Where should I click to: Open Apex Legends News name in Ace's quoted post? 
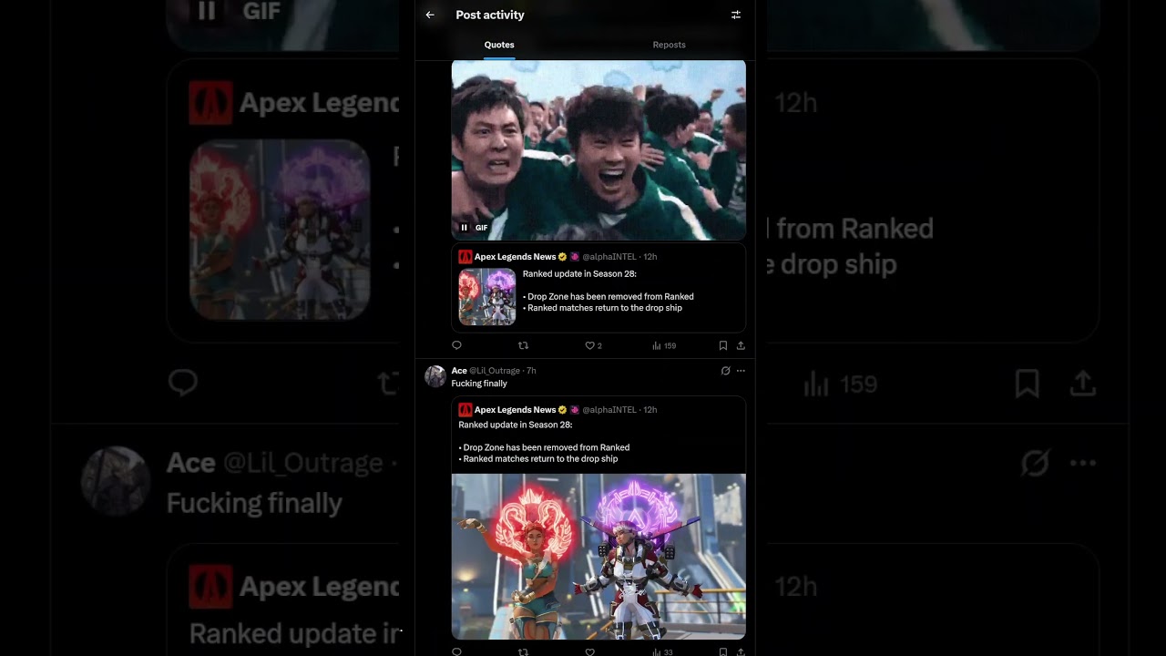(515, 410)
